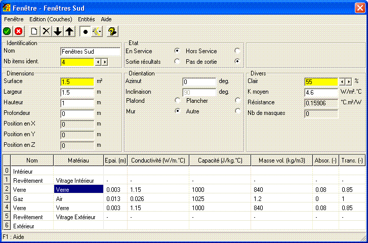368x243 pixels.
Task: Click the Capacité column header
Action: (x=220, y=160)
